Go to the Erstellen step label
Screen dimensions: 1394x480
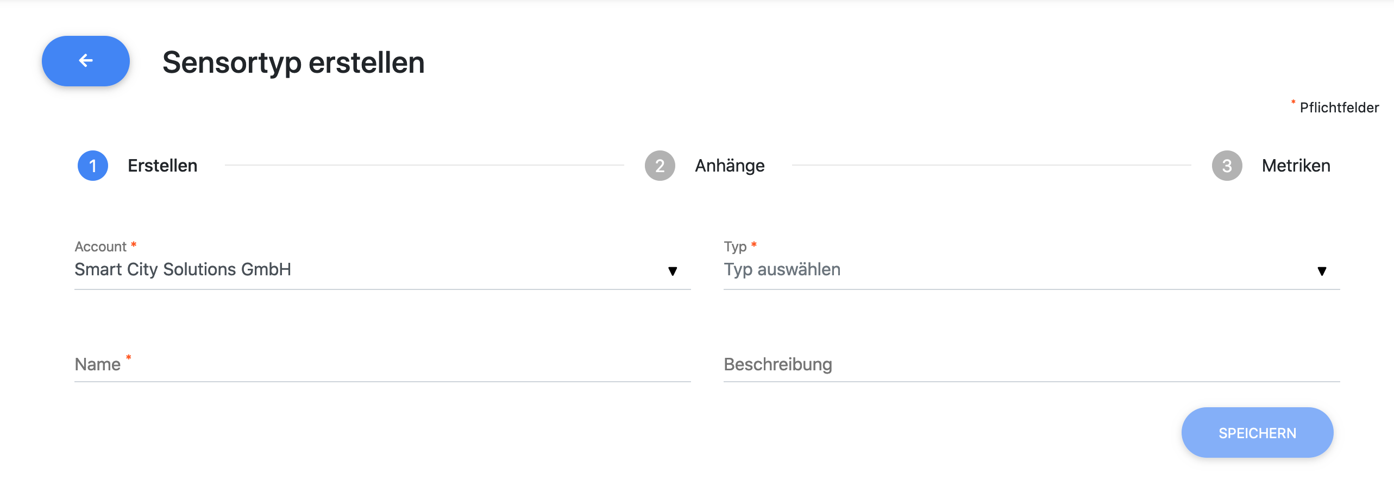[162, 166]
